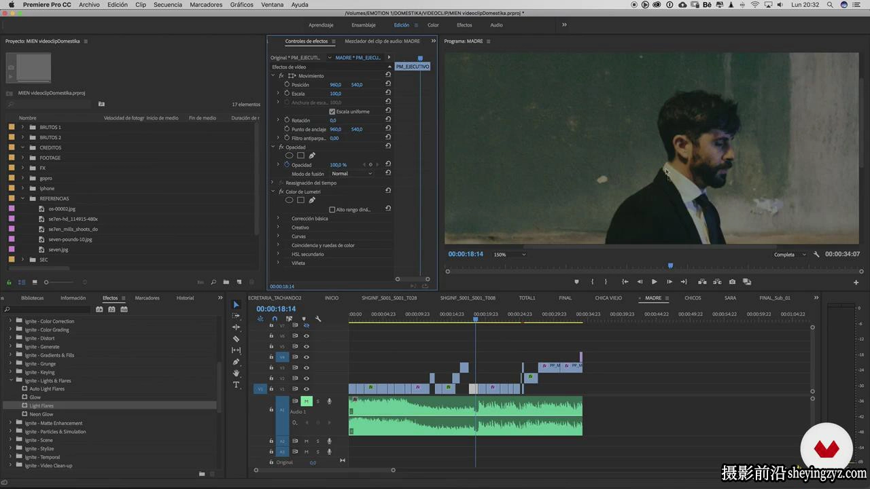Select the Selection arrow tool
This screenshot has height=489, width=870.
236,305
